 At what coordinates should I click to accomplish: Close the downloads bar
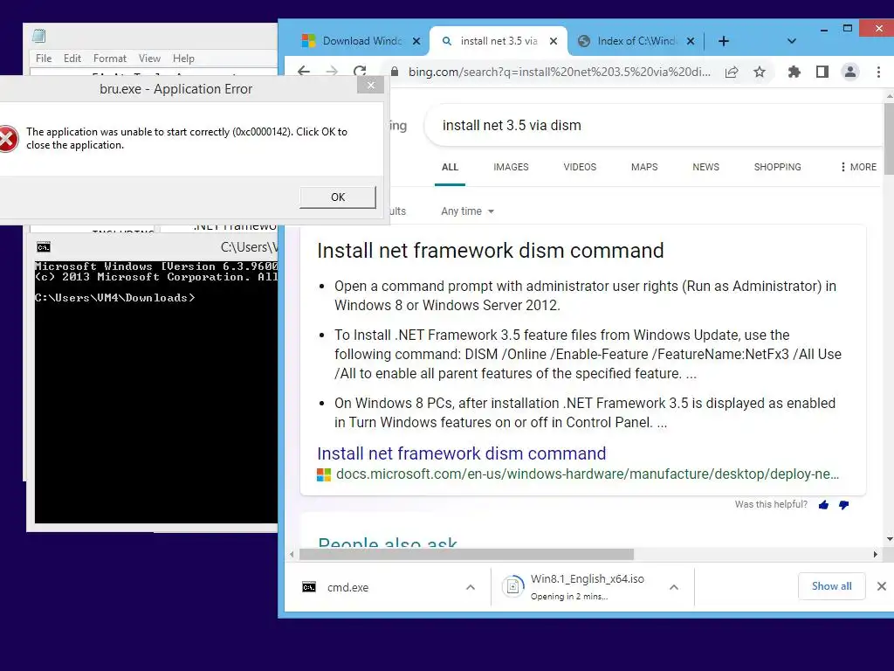coord(882,586)
